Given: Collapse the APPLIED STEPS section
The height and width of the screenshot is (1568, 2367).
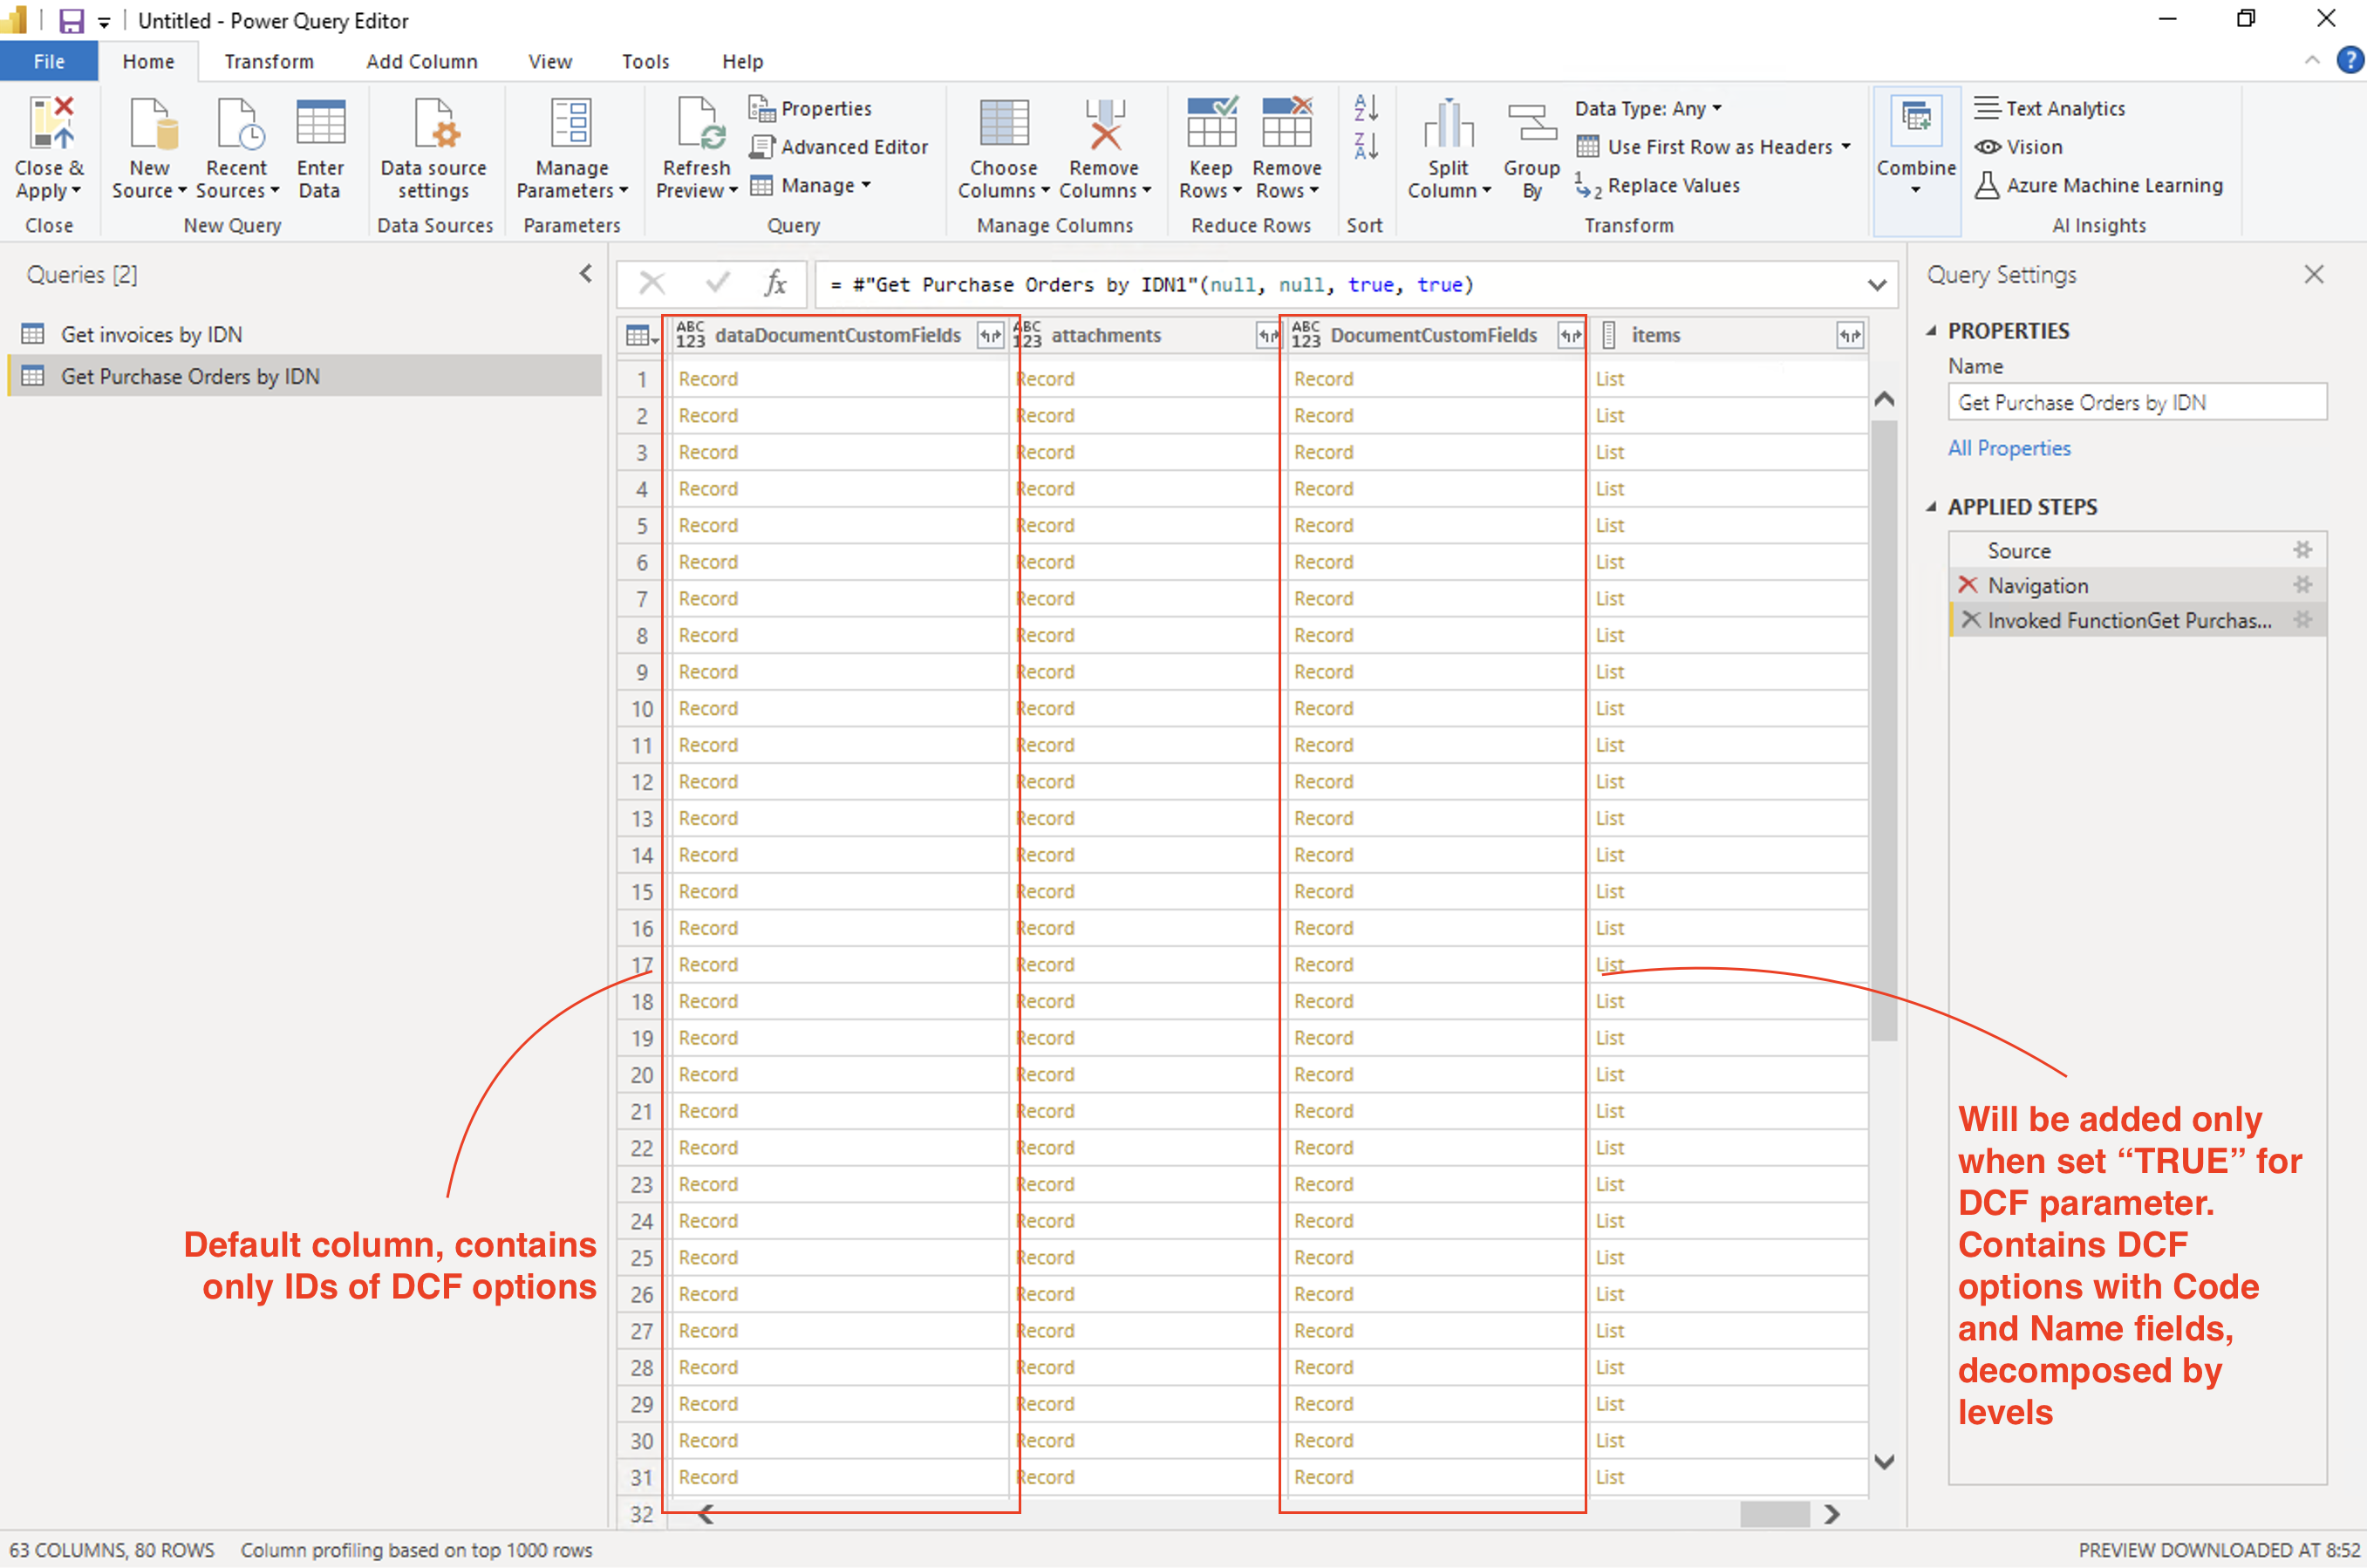Looking at the screenshot, I should 1931,507.
